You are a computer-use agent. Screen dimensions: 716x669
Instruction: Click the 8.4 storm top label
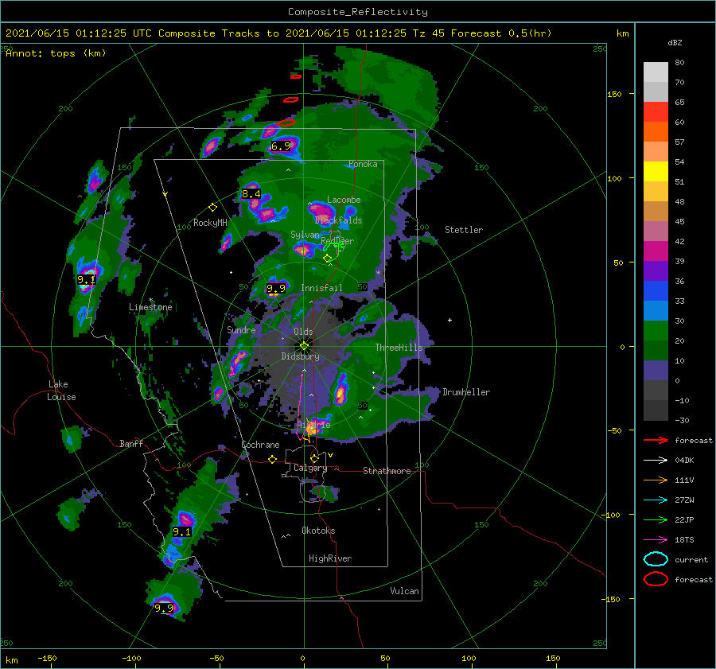(251, 194)
